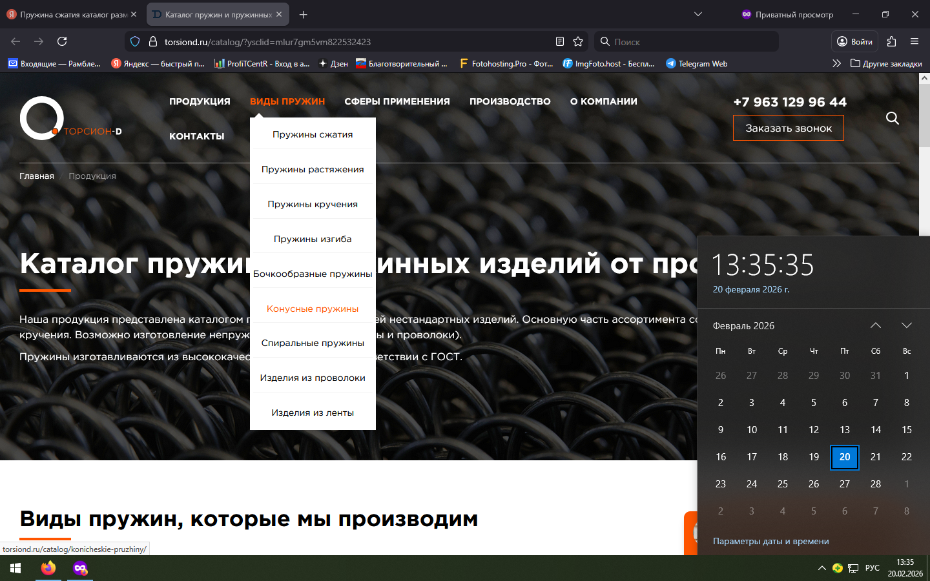Go to the previous calendar month
This screenshot has height=581, width=930.
point(876,325)
